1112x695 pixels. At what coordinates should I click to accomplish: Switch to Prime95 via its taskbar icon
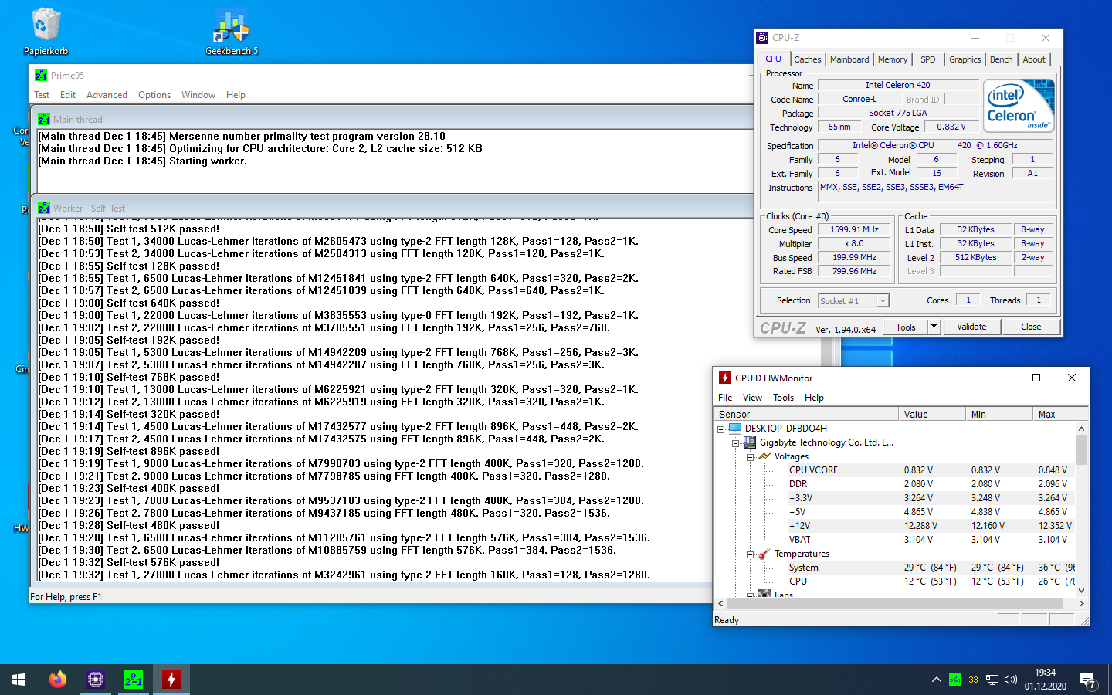[x=133, y=679]
